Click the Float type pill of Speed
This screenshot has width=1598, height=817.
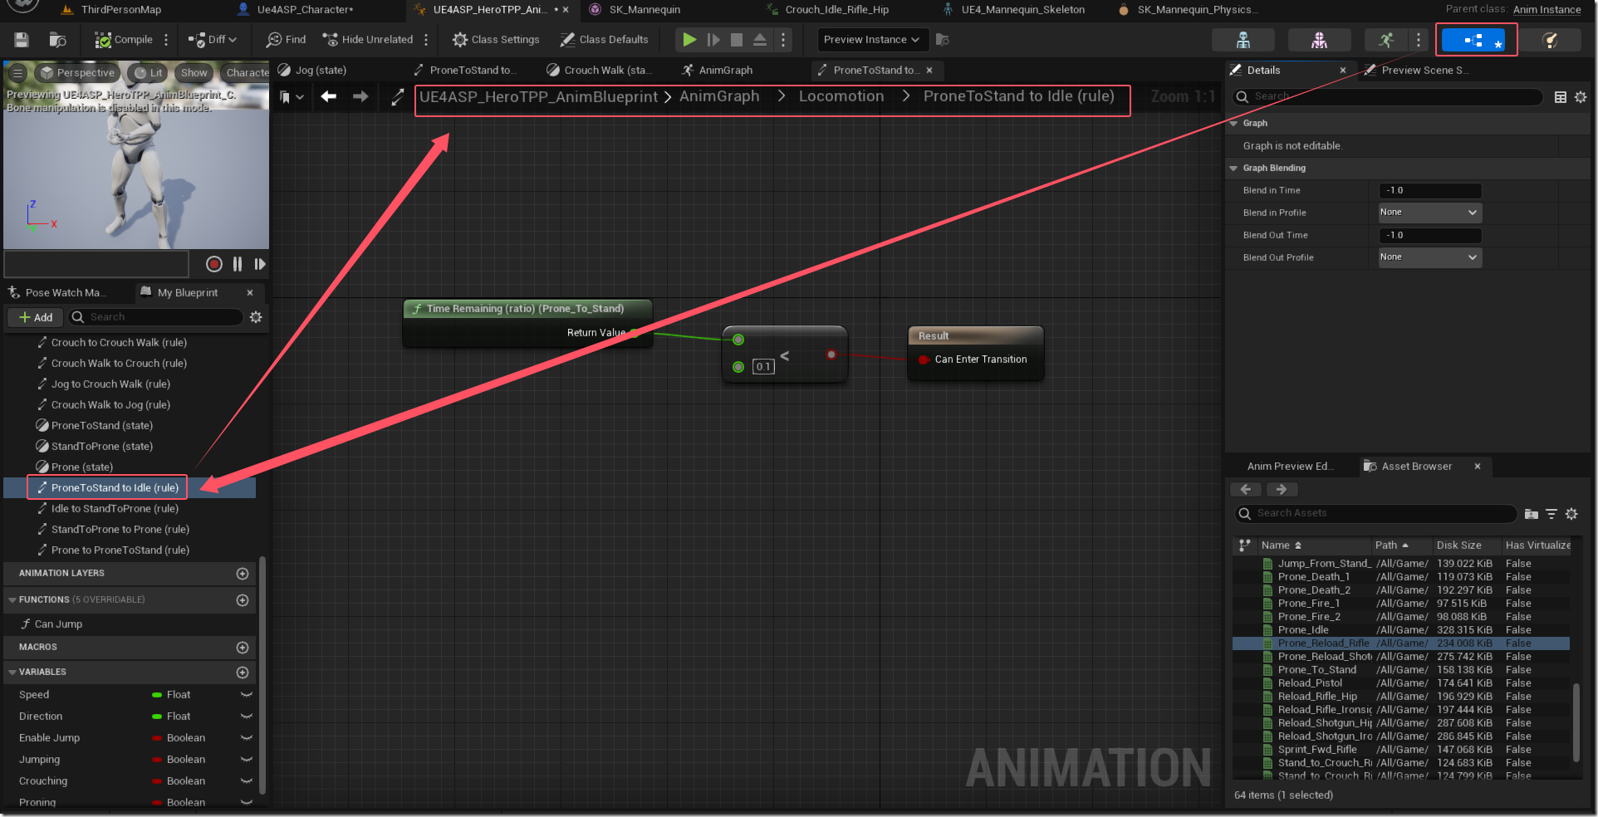pyautogui.click(x=173, y=695)
